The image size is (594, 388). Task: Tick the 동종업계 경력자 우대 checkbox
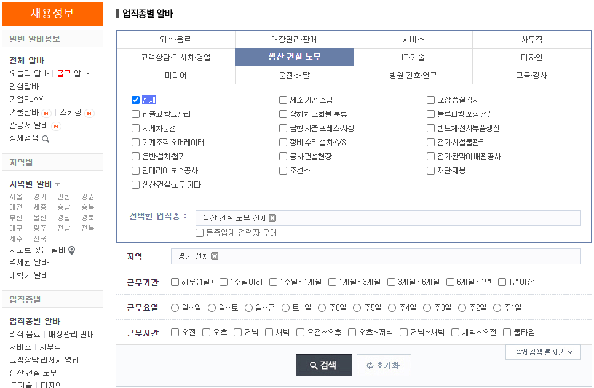(x=200, y=232)
